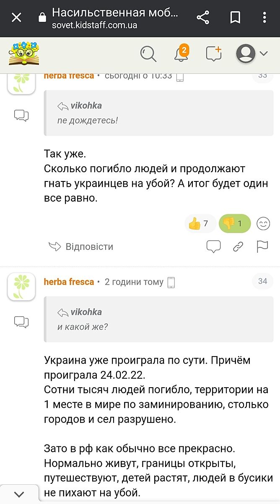Bookmark this page
Screen dimensions: 280x504
235,18
